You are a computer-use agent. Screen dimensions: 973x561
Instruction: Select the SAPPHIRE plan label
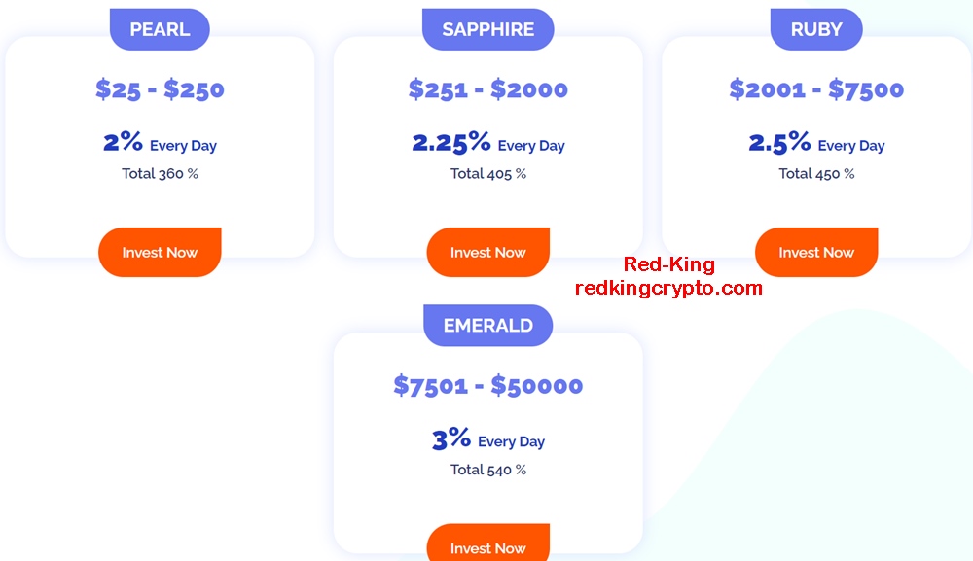[x=487, y=29]
